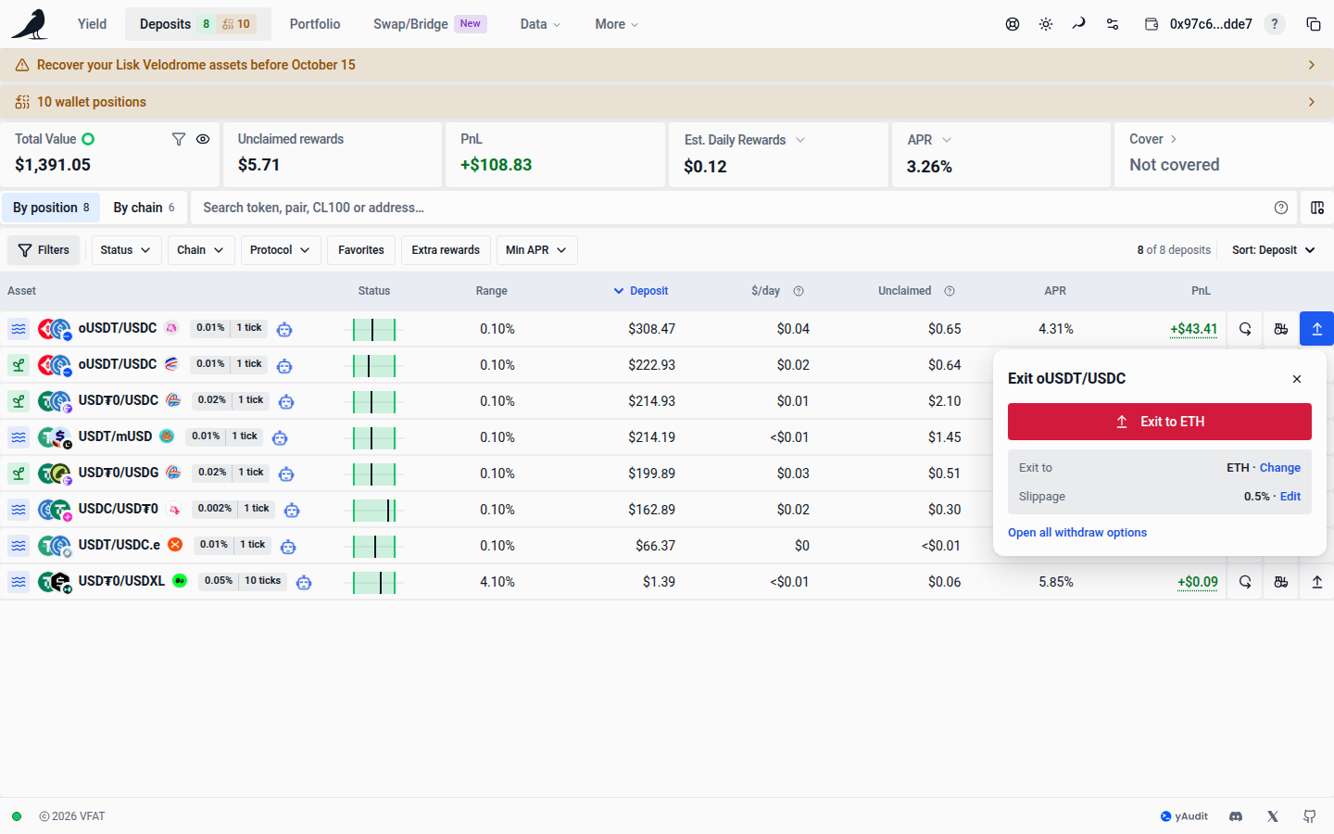Click the filter funnel beside Total Value
1334x834 pixels.
coord(179,139)
